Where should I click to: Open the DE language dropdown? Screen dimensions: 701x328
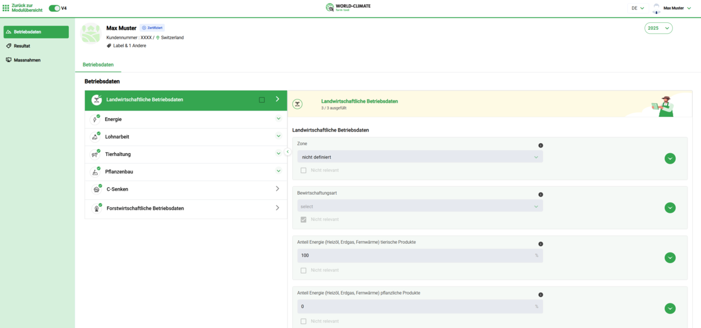[637, 8]
